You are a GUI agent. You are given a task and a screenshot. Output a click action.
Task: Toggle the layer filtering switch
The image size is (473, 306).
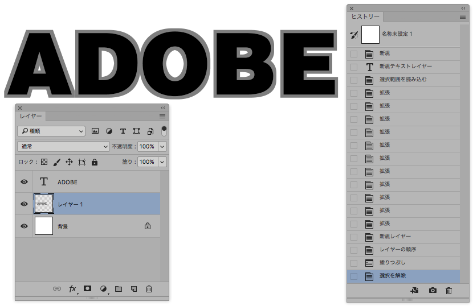pos(164,131)
